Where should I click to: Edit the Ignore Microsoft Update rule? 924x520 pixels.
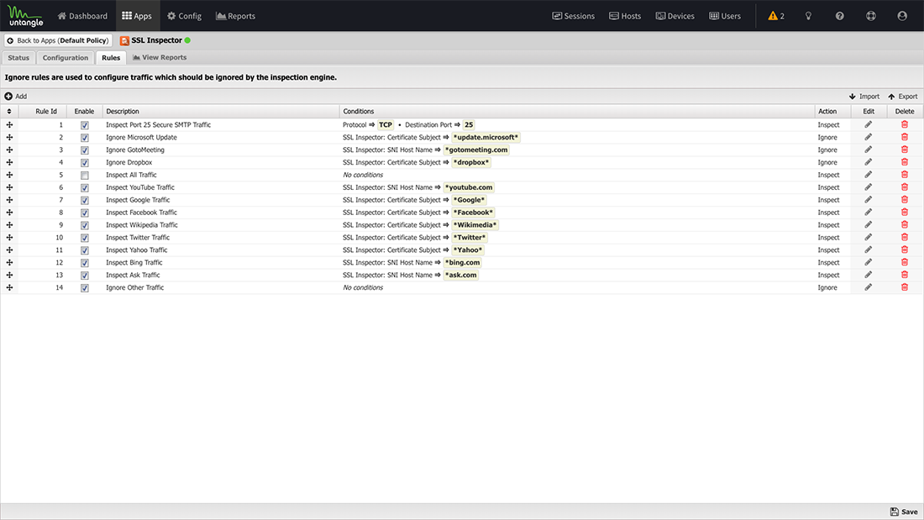pyautogui.click(x=868, y=138)
